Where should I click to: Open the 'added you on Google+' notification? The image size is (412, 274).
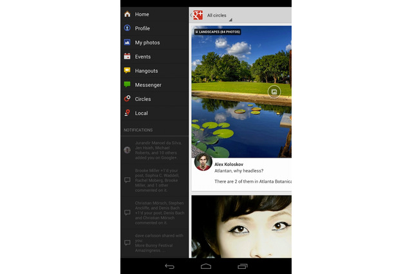[154, 150]
